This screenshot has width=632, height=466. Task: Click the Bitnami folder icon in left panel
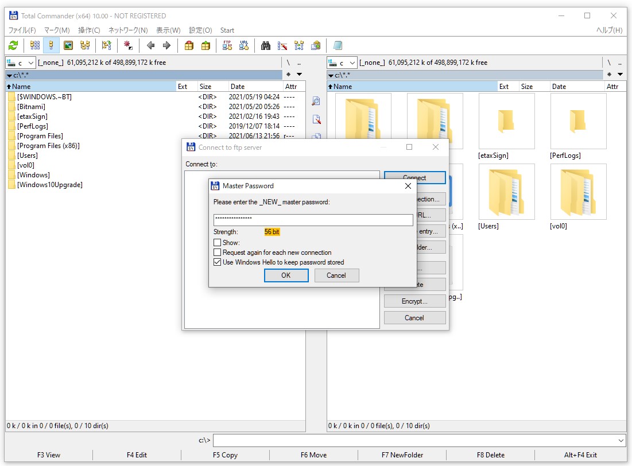pyautogui.click(x=11, y=107)
